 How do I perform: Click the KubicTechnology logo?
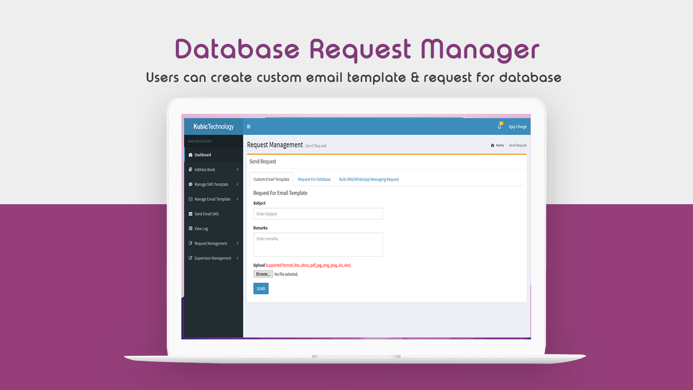(x=213, y=127)
